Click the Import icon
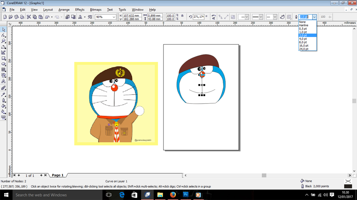Image resolution: width=357 pixels, height=200 pixels. [67, 17]
